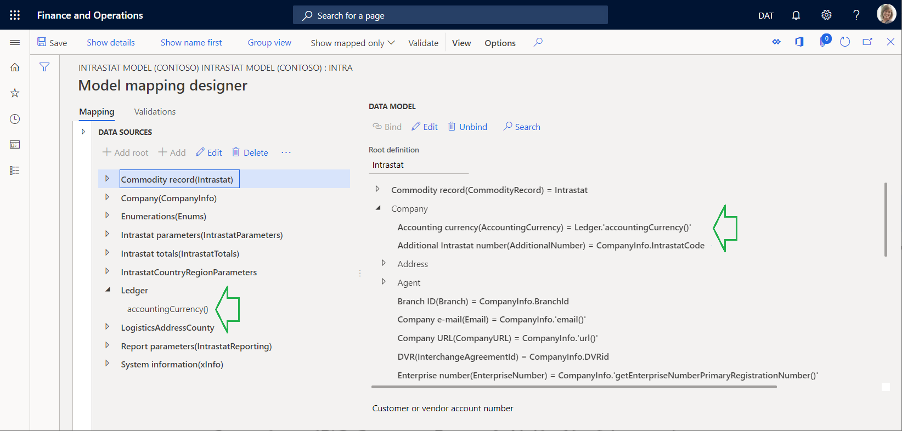Image resolution: width=902 pixels, height=431 pixels.
Task: Close the Model mapping designer page
Action: [890, 42]
